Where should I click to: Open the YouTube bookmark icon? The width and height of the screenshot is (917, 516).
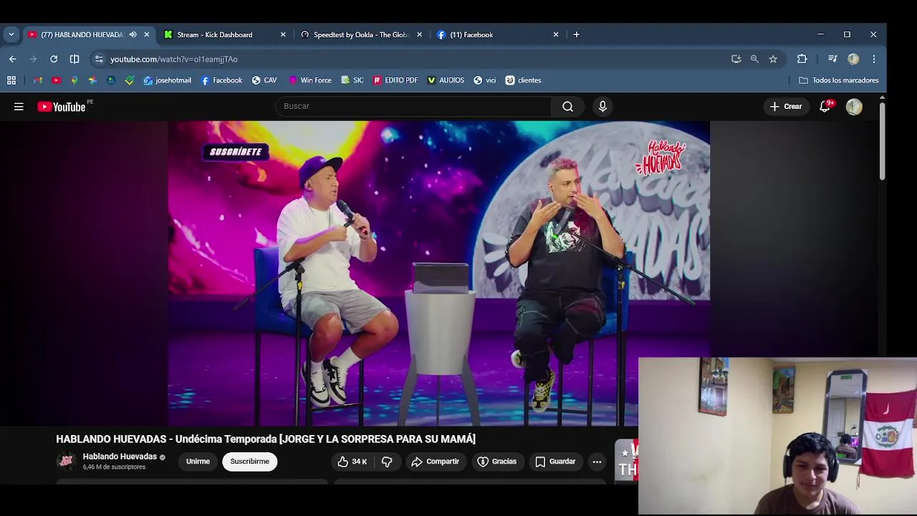[56, 80]
